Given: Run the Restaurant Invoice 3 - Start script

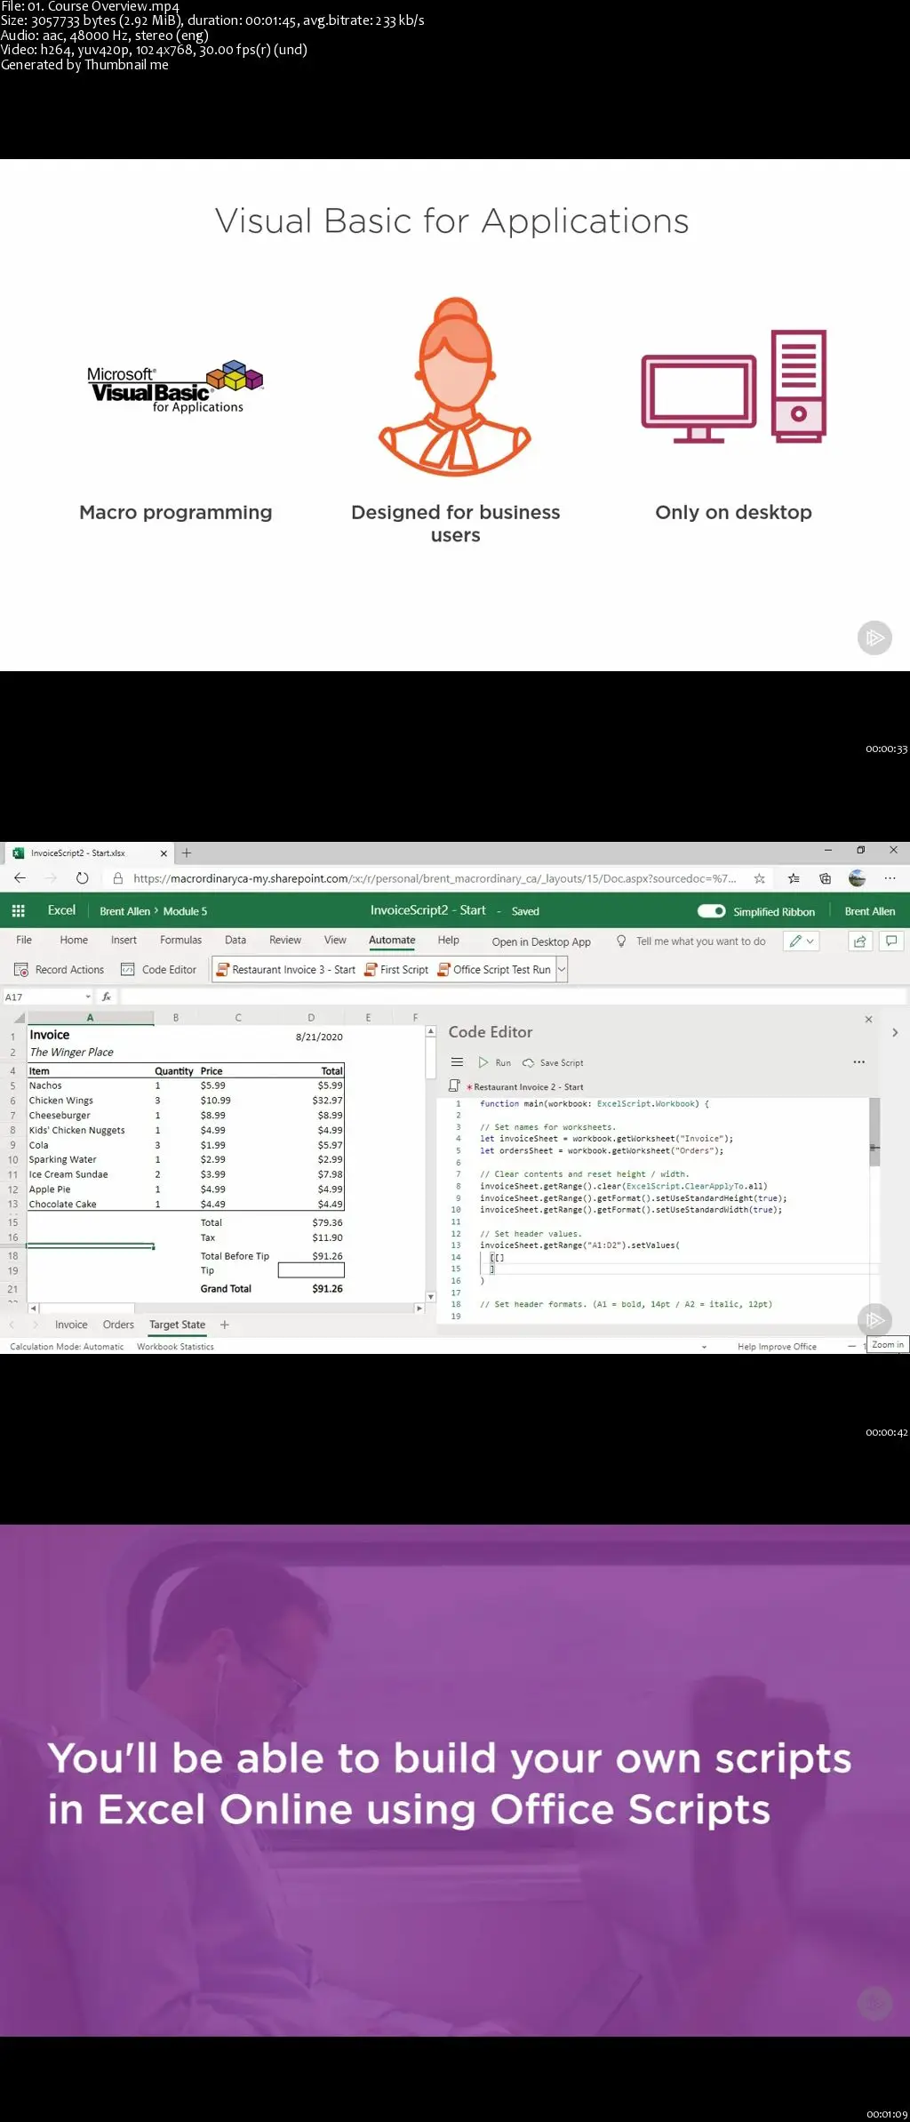Looking at the screenshot, I should point(286,970).
